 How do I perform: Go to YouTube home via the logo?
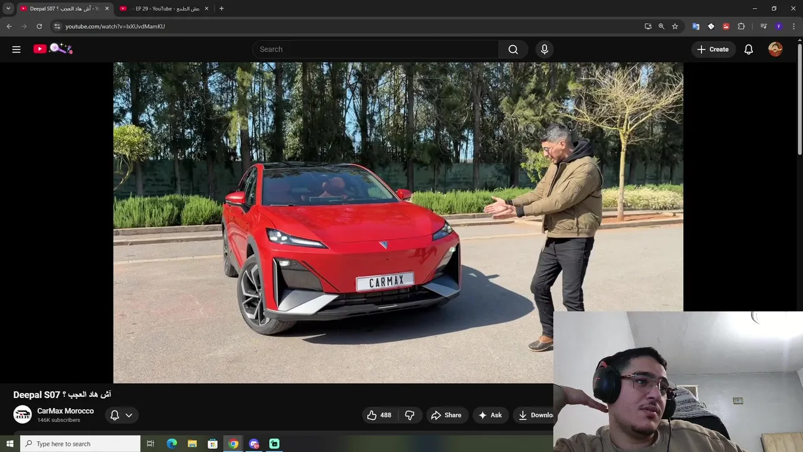point(53,49)
